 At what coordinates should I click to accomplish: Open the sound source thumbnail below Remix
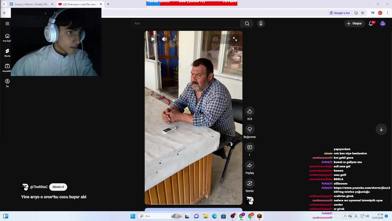pos(250,201)
